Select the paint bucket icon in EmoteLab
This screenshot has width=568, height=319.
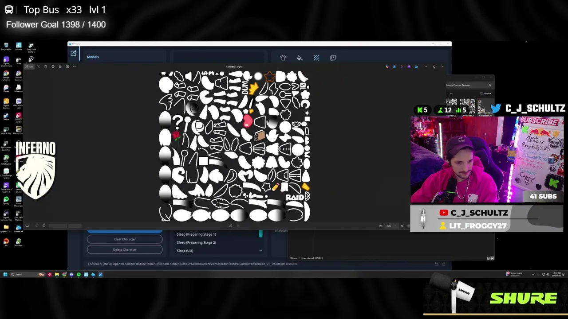[300, 58]
